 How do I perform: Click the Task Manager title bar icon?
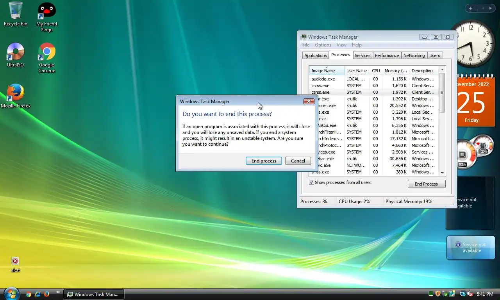point(303,37)
